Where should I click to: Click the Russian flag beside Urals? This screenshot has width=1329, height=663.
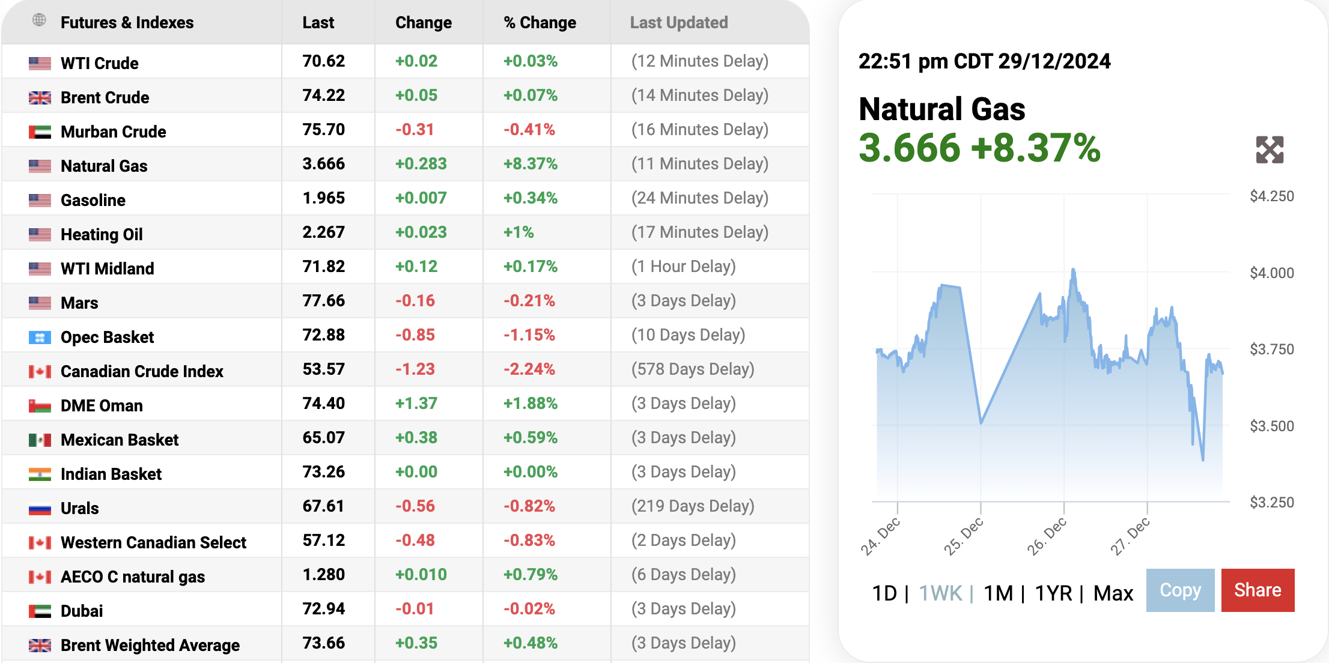[x=40, y=508]
